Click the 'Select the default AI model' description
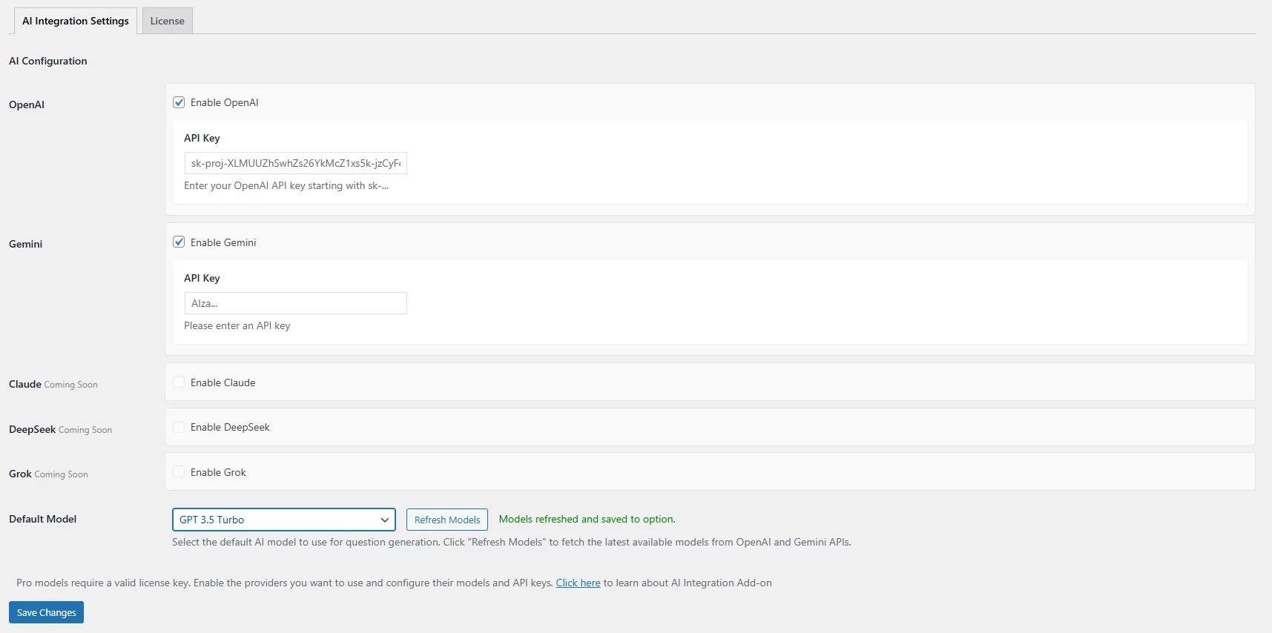This screenshot has width=1272, height=633. click(512, 542)
